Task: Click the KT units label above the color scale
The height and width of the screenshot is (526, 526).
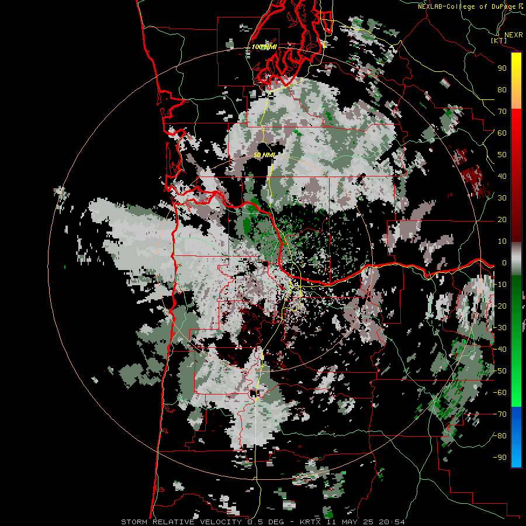Action: coord(499,40)
